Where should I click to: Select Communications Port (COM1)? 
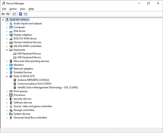pos(35,84)
